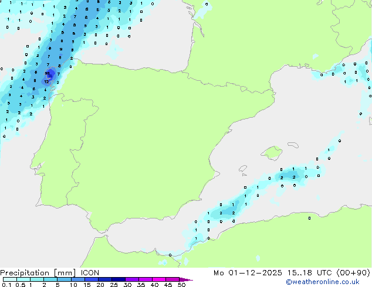The width and height of the screenshot is (372, 287).
Task: Click the '0.1' legend scale label
Action: point(6,285)
